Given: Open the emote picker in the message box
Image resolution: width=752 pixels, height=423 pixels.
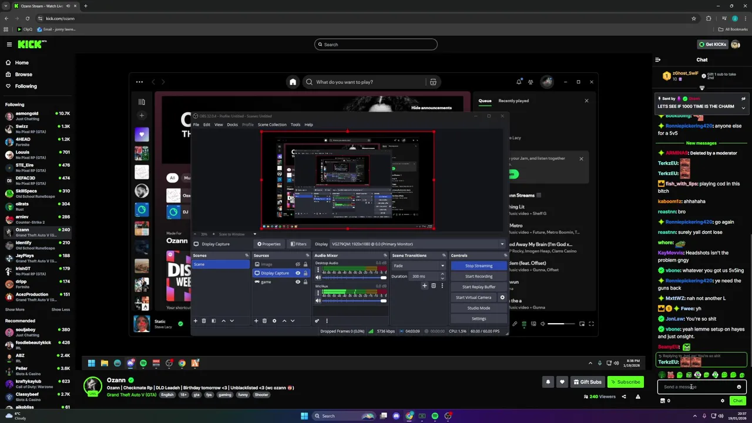Looking at the screenshot, I should pyautogui.click(x=739, y=387).
